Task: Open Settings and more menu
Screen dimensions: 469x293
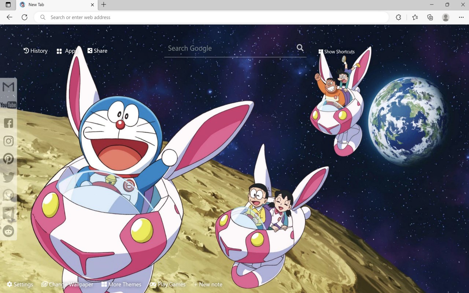Action: [461, 17]
